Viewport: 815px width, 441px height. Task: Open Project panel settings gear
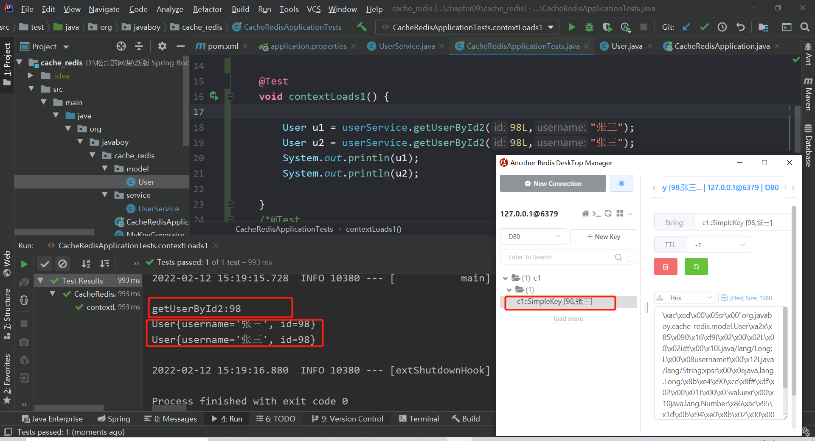(162, 46)
